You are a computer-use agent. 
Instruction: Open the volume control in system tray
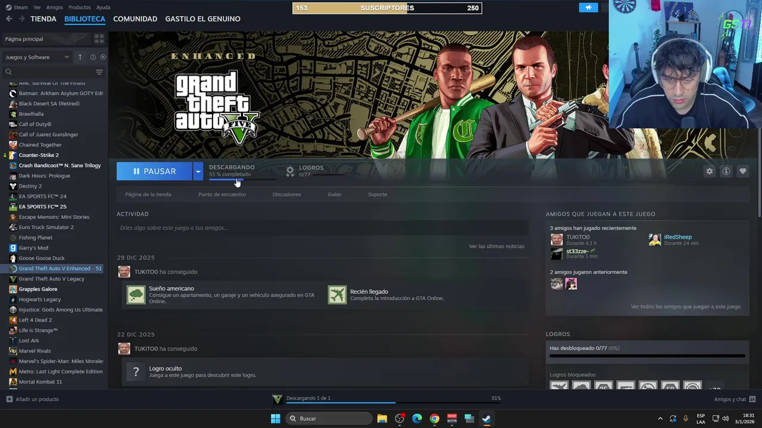[x=725, y=418]
